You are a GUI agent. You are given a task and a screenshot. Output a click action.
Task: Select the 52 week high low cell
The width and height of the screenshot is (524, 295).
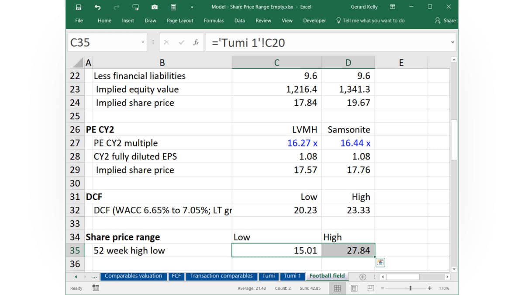coord(162,250)
